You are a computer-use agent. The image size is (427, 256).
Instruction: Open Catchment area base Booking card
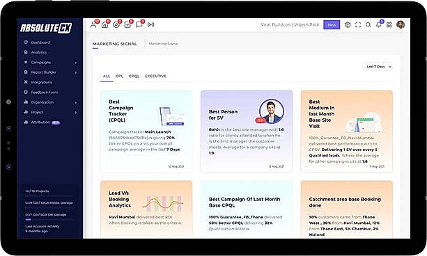(x=347, y=209)
